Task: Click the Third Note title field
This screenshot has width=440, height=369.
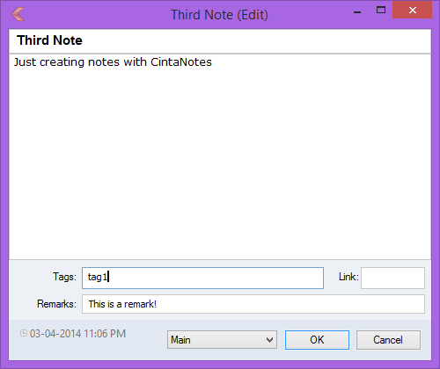Action: point(220,40)
